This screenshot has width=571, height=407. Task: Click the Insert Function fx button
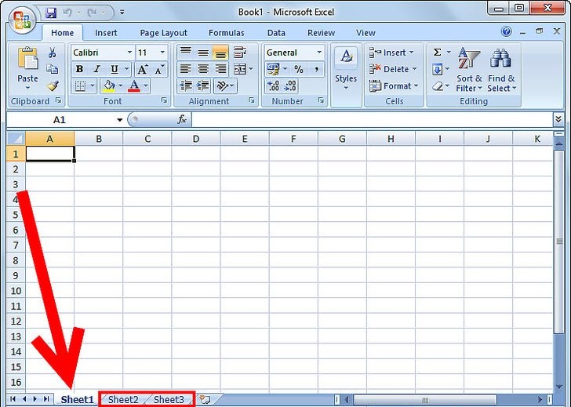[x=182, y=119]
